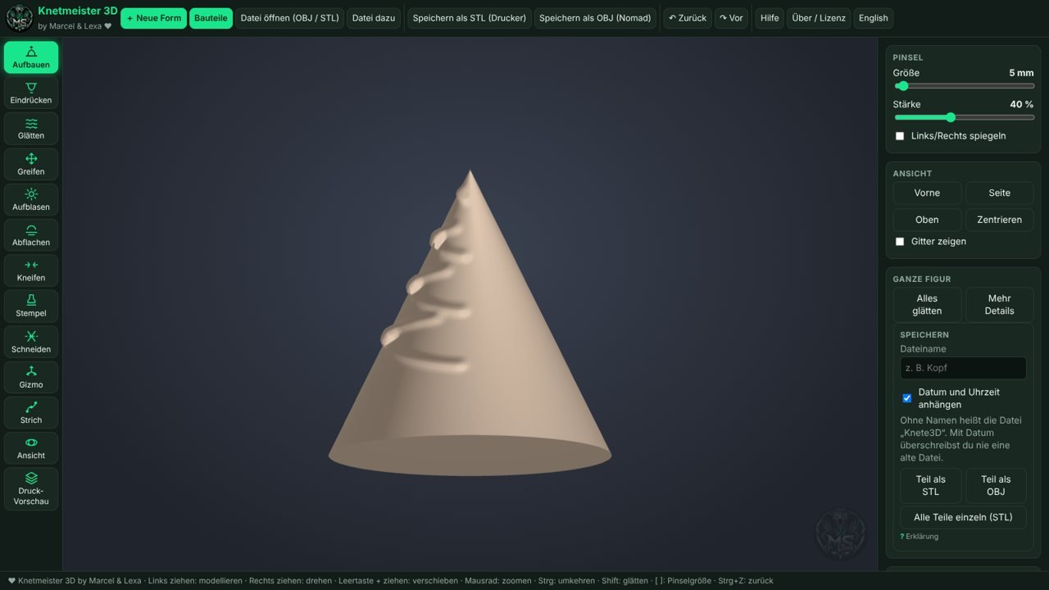Select the Gizmo tool
Screen dimensions: 1049x590
click(31, 378)
